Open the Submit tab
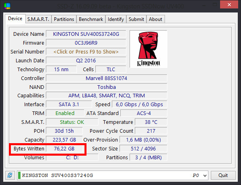 136,19
